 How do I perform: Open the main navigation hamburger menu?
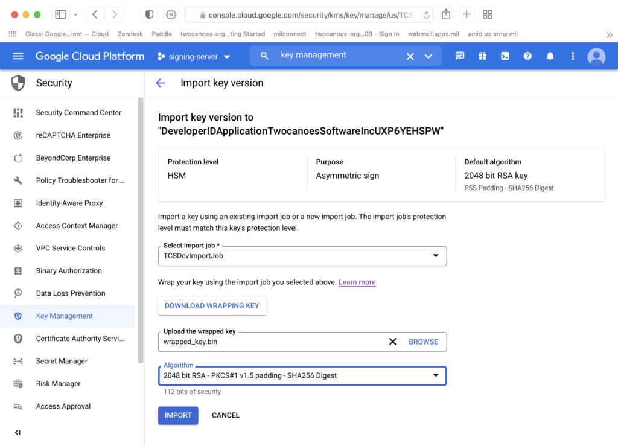[x=18, y=56]
